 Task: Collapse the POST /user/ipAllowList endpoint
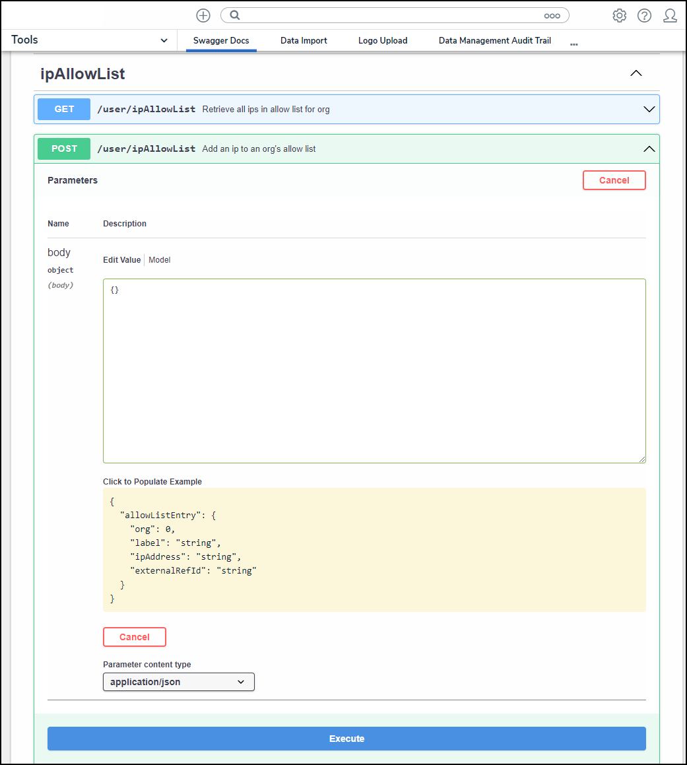pyautogui.click(x=649, y=149)
